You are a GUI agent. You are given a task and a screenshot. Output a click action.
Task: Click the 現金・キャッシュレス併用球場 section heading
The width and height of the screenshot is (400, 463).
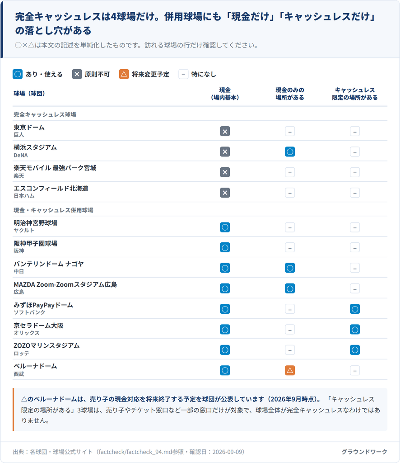[x=53, y=210]
